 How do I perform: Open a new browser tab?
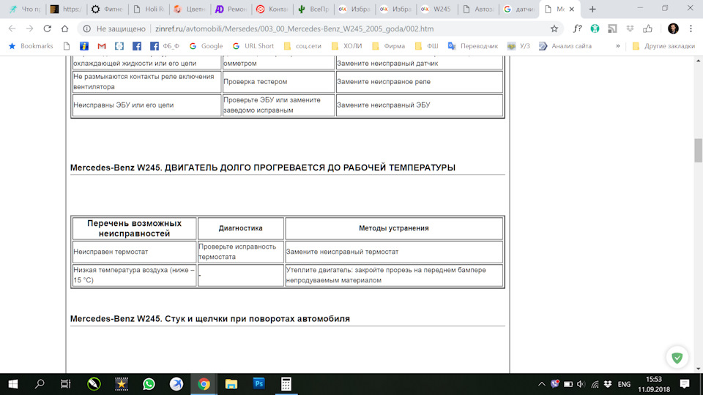[x=592, y=9]
